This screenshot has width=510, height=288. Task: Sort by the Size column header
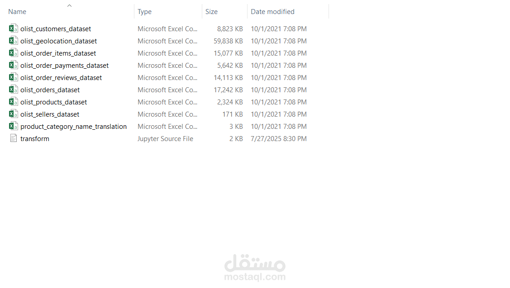tap(211, 12)
